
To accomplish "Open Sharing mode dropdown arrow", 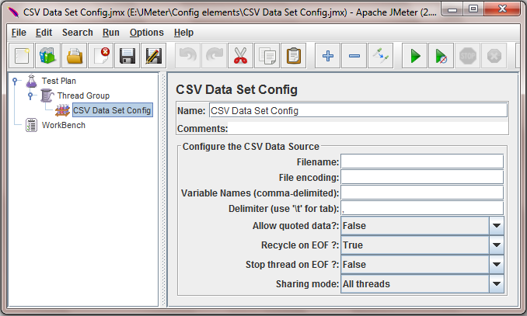I will (497, 283).
